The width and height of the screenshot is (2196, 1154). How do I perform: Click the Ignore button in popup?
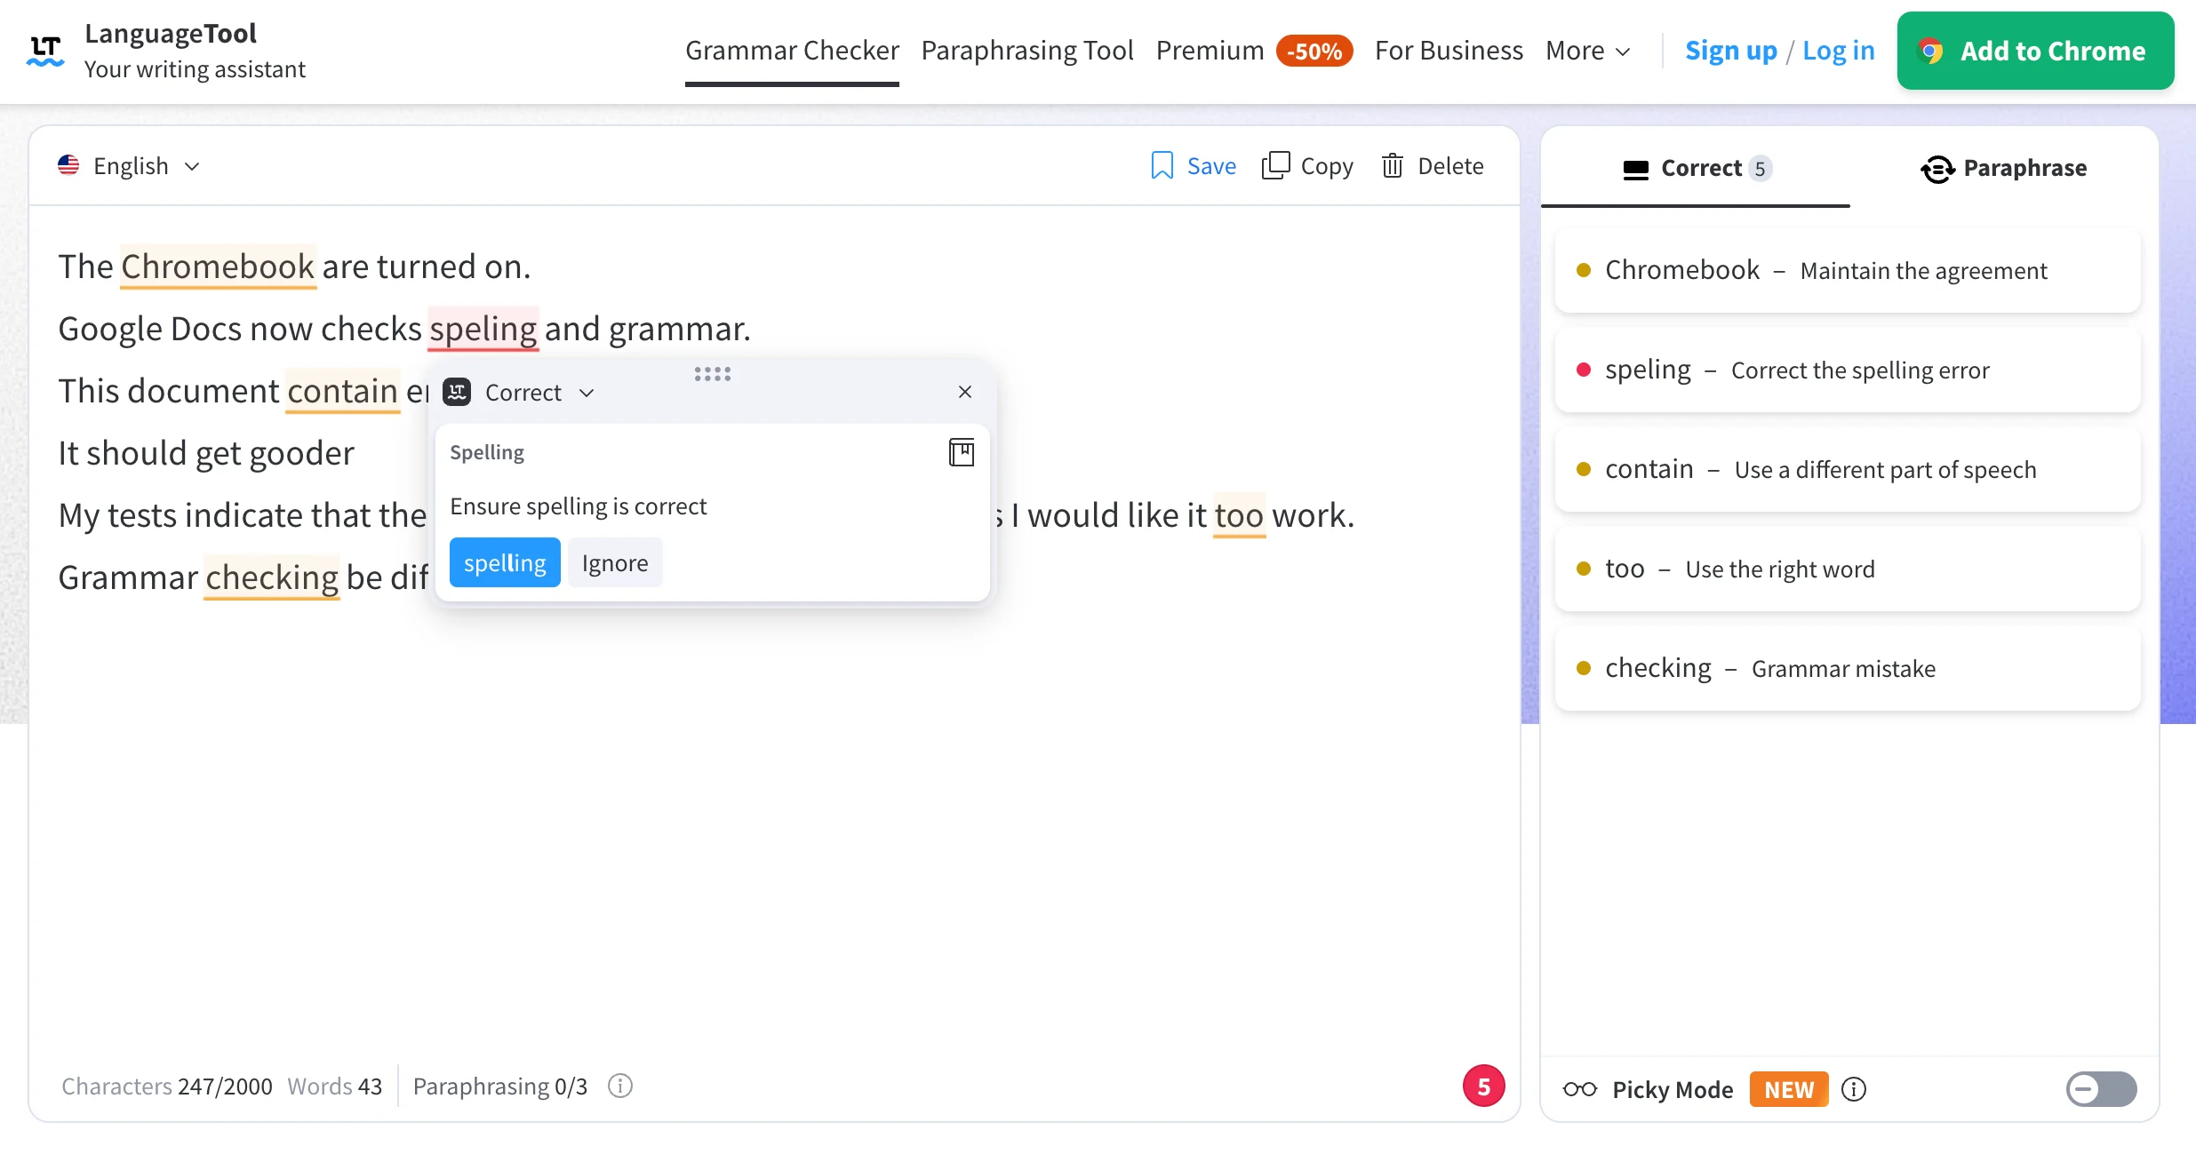(x=615, y=562)
